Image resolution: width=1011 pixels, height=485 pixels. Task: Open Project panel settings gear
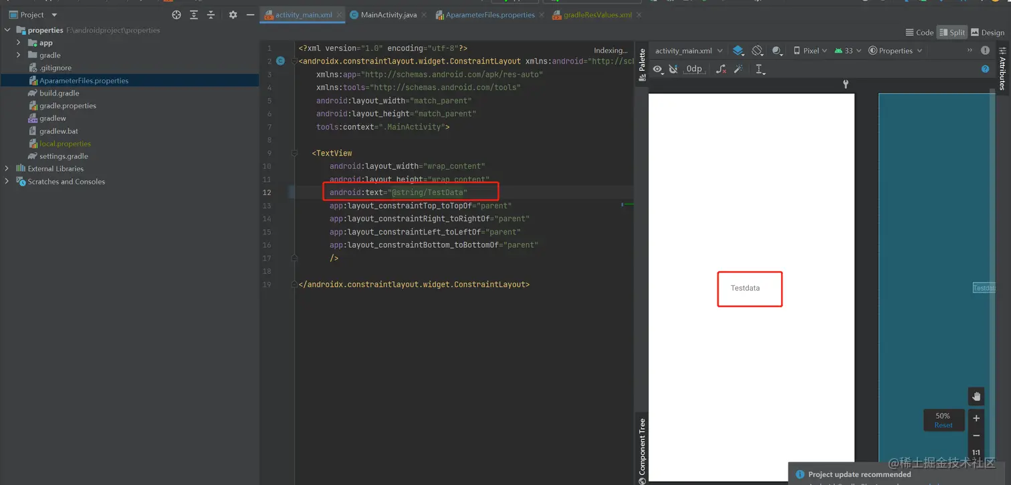233,15
